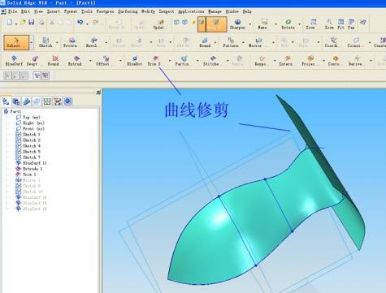Click the Pan view tool
This screenshot has height=293, width=386.
[x=351, y=24]
